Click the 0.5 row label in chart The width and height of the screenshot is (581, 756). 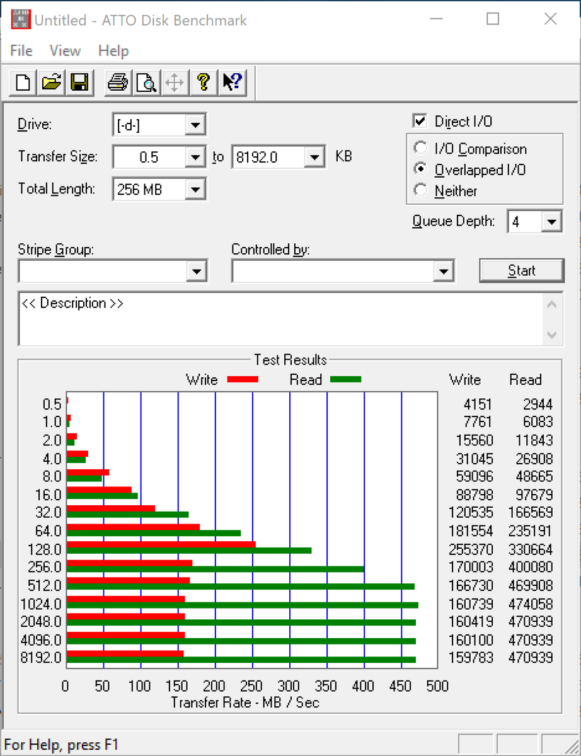(x=52, y=404)
